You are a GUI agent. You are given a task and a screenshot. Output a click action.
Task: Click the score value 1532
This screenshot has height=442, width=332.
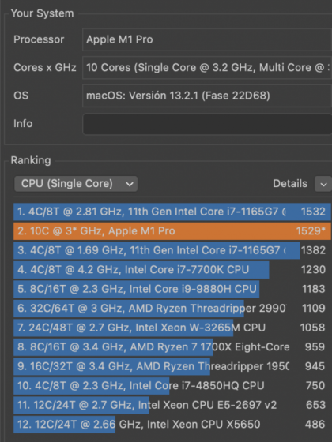313,212
